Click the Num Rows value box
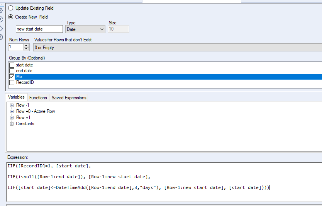This screenshot has width=322, height=206. click(16, 47)
